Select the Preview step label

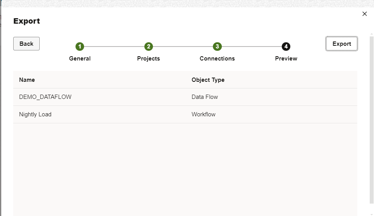click(x=286, y=59)
